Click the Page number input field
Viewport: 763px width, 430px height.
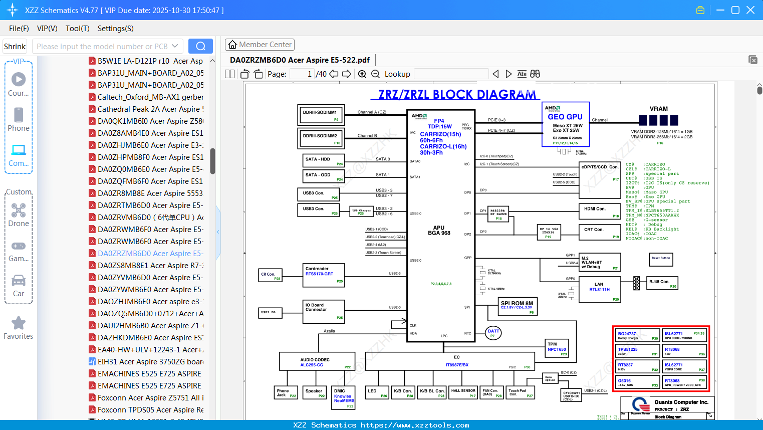click(302, 74)
